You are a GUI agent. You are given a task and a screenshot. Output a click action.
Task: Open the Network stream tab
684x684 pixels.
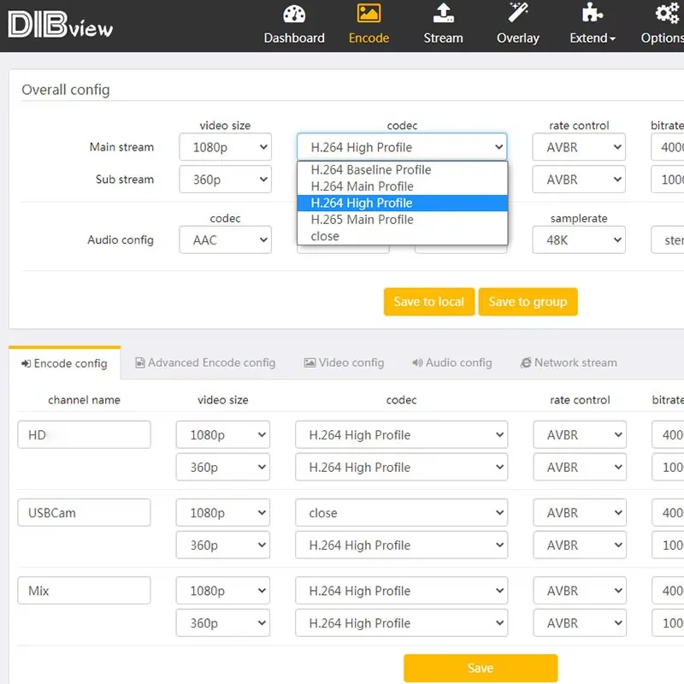[569, 363]
